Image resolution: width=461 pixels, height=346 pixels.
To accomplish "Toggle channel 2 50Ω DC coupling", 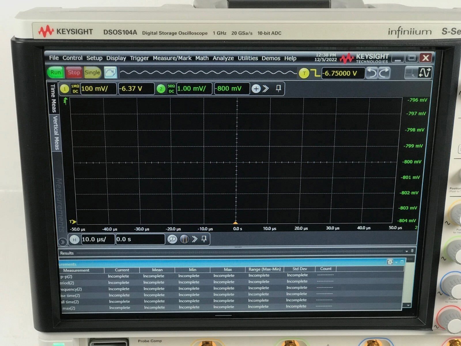I will pos(171,89).
